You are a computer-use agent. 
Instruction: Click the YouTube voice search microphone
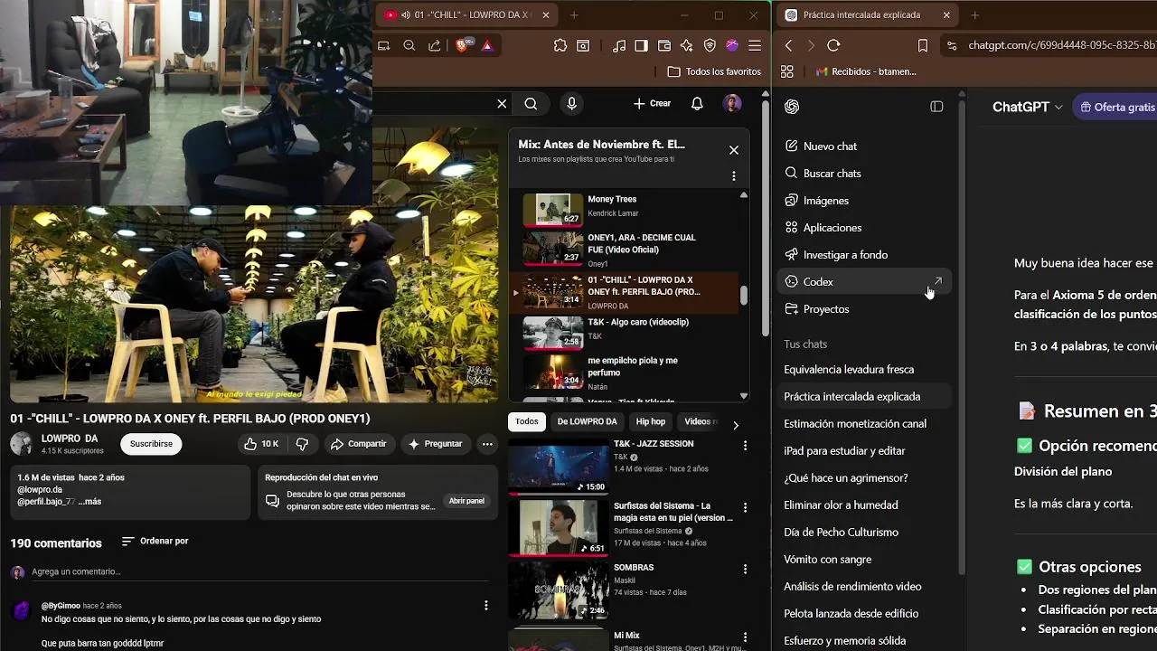571,104
